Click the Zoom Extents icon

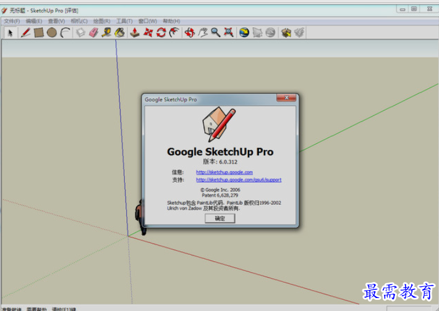pyautogui.click(x=229, y=33)
